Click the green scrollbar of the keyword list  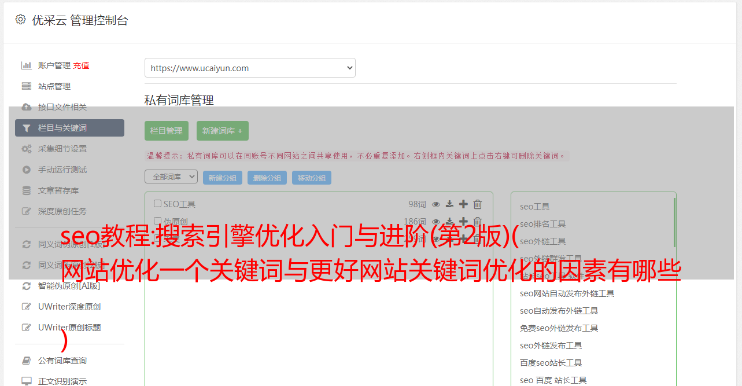(674, 222)
